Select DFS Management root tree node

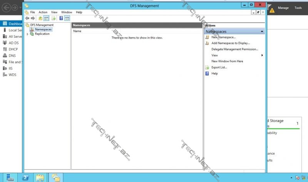[42, 25]
